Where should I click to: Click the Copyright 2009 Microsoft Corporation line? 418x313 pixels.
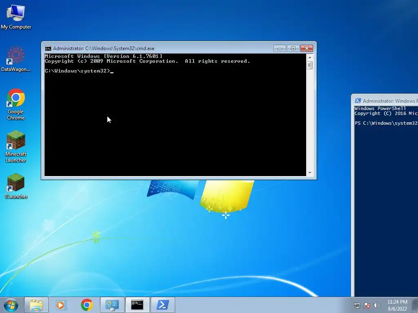(x=147, y=61)
